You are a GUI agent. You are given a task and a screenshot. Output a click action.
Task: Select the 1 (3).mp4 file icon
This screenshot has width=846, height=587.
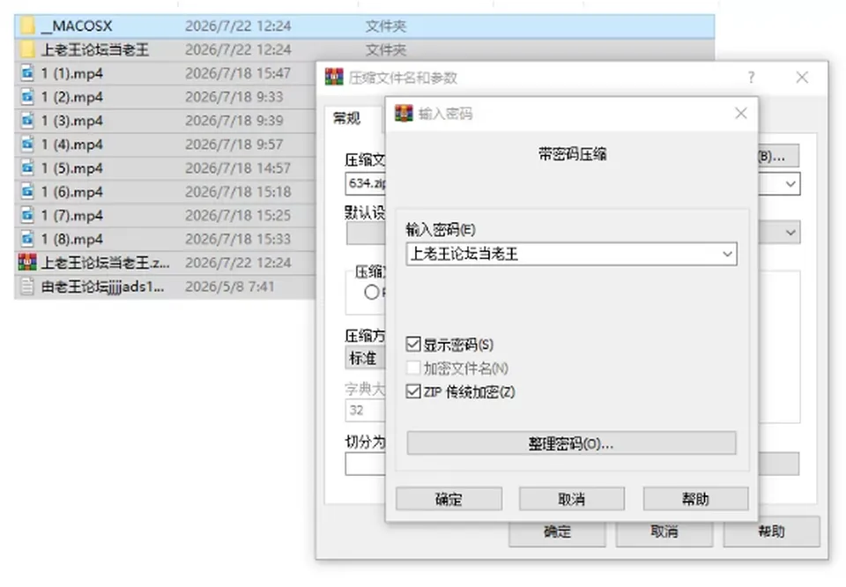pos(27,121)
